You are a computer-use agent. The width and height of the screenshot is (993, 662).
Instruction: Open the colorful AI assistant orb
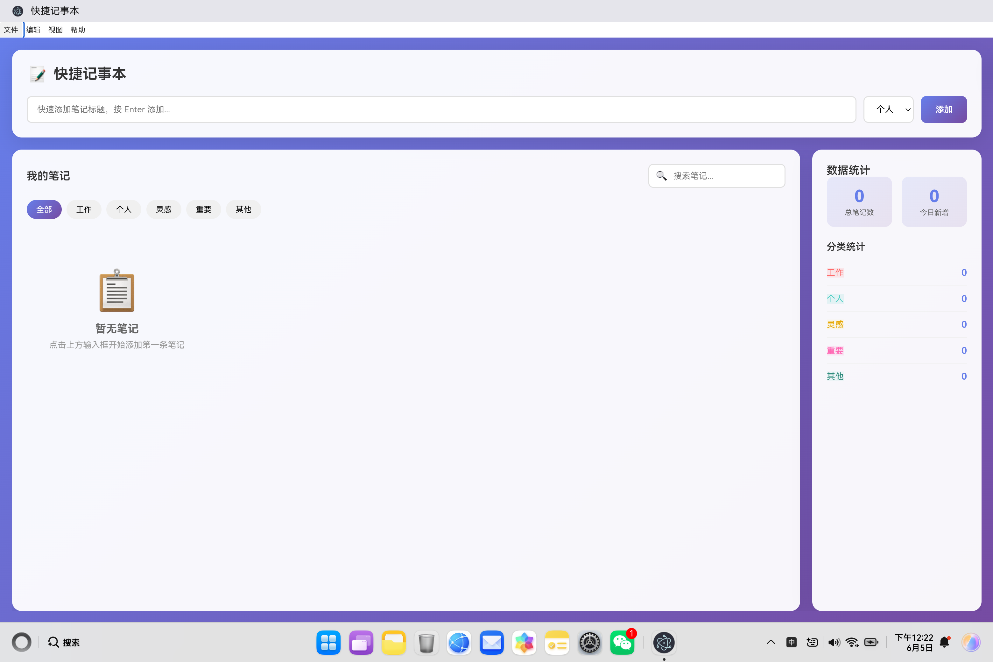coord(971,642)
